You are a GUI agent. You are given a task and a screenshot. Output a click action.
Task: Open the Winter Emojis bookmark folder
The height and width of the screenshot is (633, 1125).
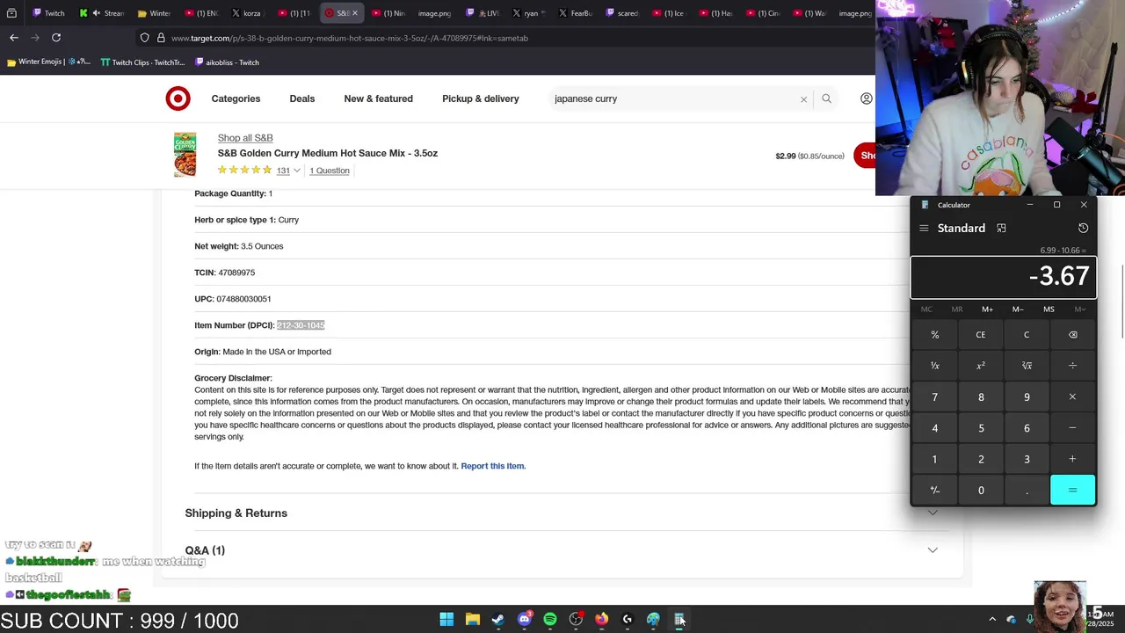point(48,62)
